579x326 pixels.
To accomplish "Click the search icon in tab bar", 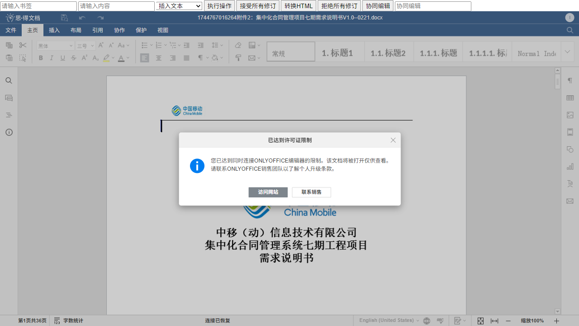I will point(570,30).
